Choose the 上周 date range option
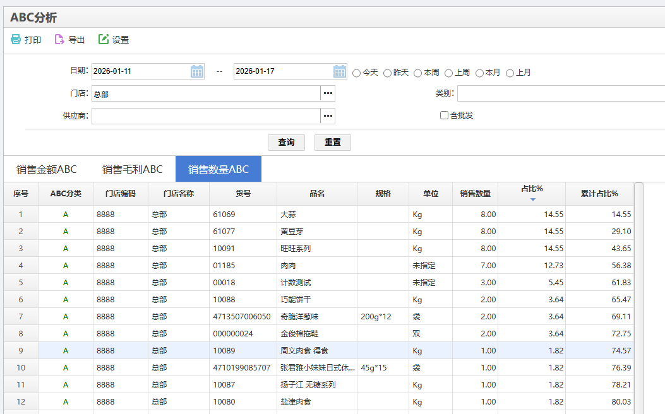The image size is (665, 414). point(449,73)
